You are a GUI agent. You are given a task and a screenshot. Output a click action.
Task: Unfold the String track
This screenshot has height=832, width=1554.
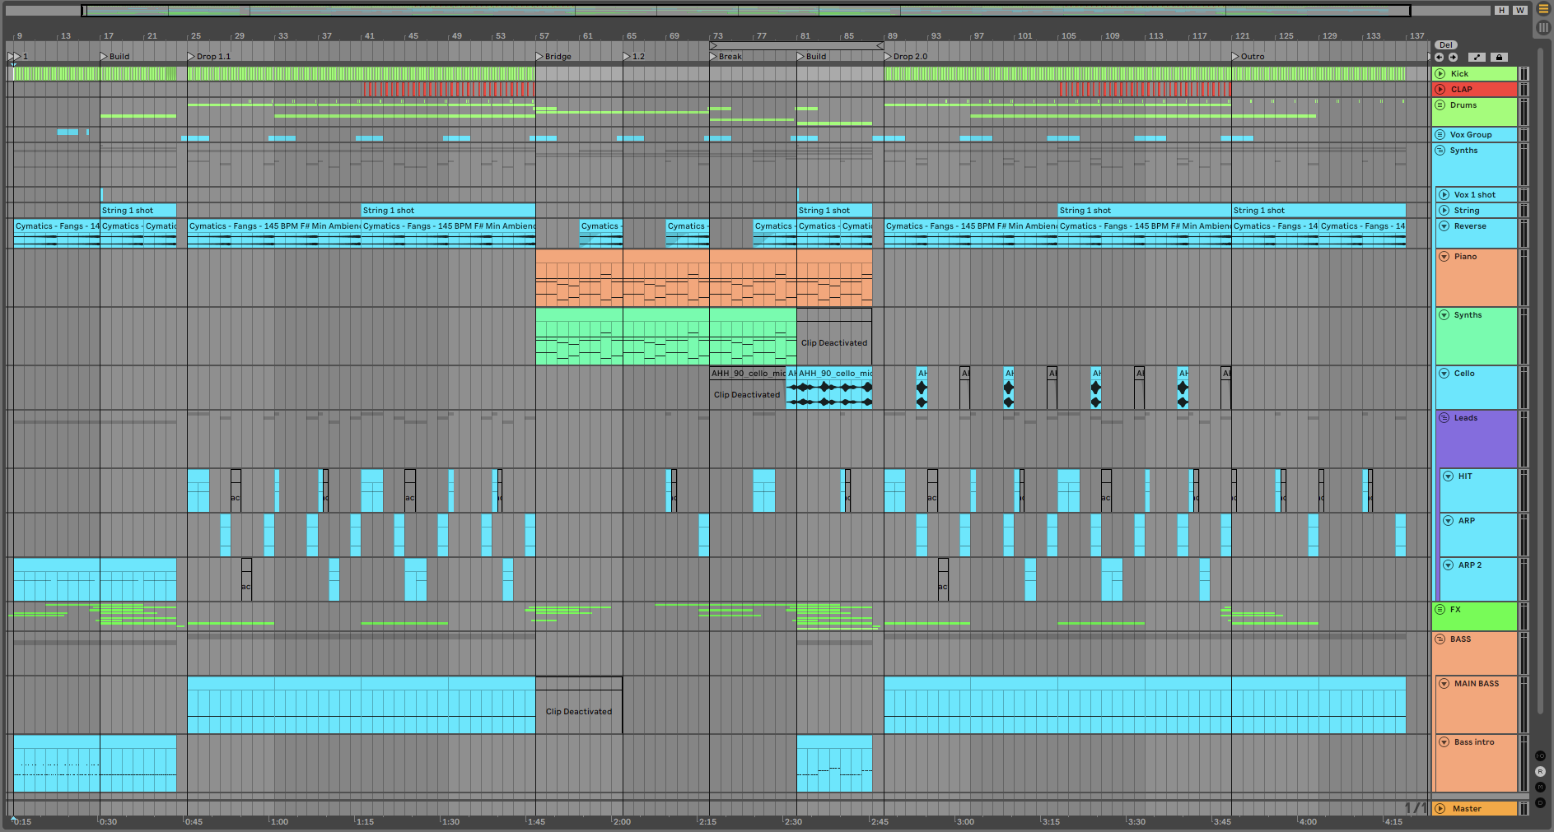[1444, 211]
